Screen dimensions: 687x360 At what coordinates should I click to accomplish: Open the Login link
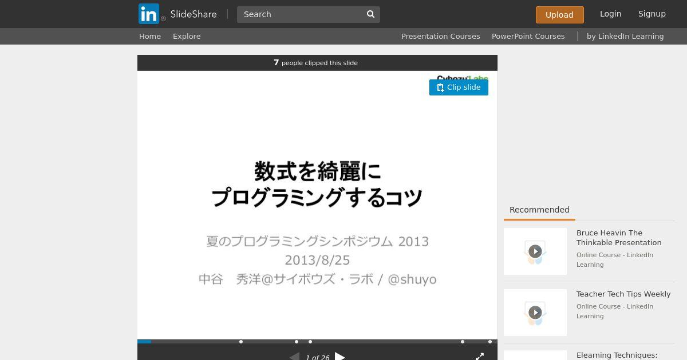610,14
